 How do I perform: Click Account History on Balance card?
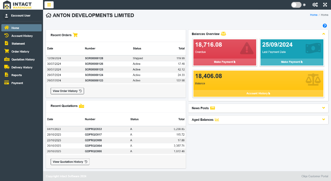click(x=258, y=93)
